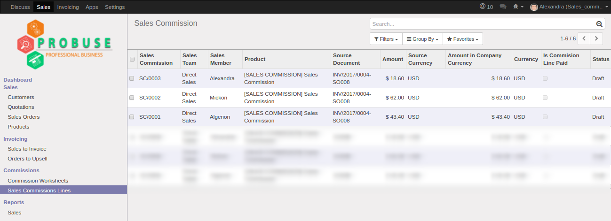Select the SC/0001 row checkbox
This screenshot has height=221, width=611.
tap(132, 117)
